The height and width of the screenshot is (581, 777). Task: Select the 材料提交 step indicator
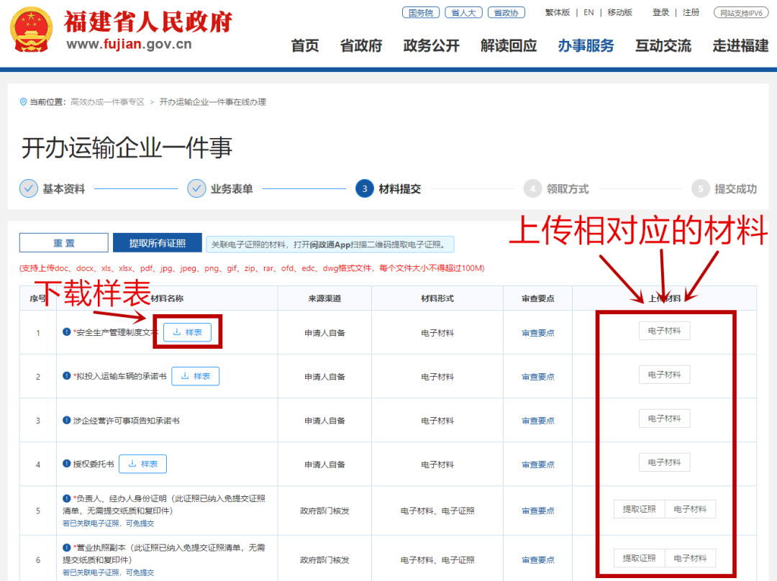(364, 188)
